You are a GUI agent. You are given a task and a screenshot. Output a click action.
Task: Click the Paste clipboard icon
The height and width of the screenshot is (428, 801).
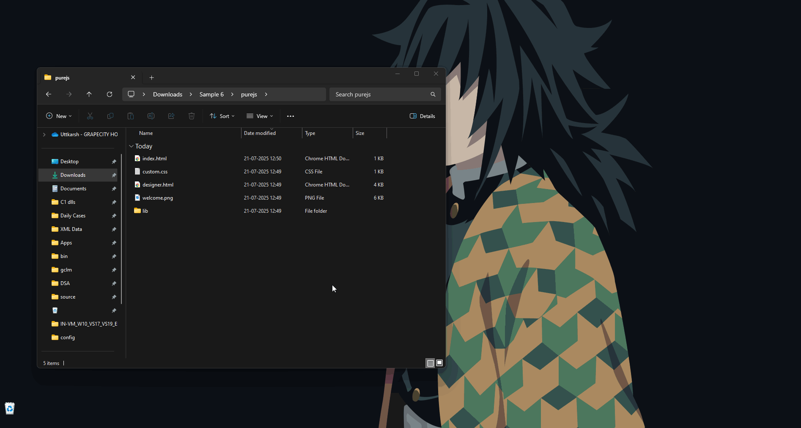pos(131,116)
